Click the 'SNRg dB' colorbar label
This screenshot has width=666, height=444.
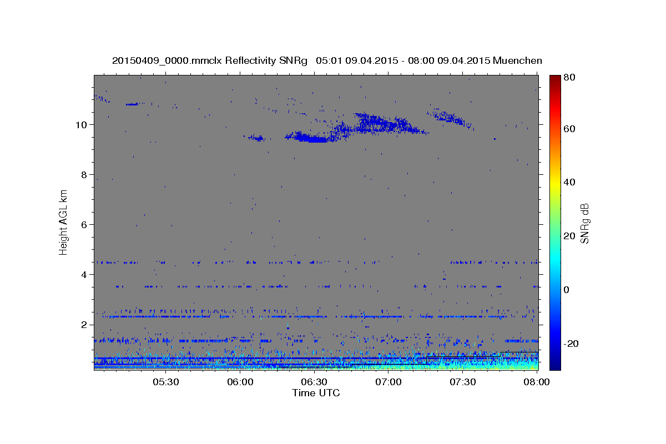pyautogui.click(x=584, y=223)
